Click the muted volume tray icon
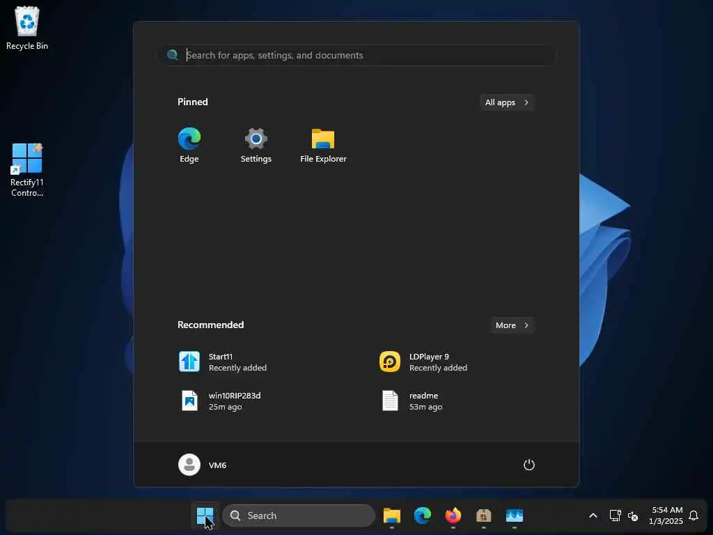713x535 pixels. click(633, 516)
